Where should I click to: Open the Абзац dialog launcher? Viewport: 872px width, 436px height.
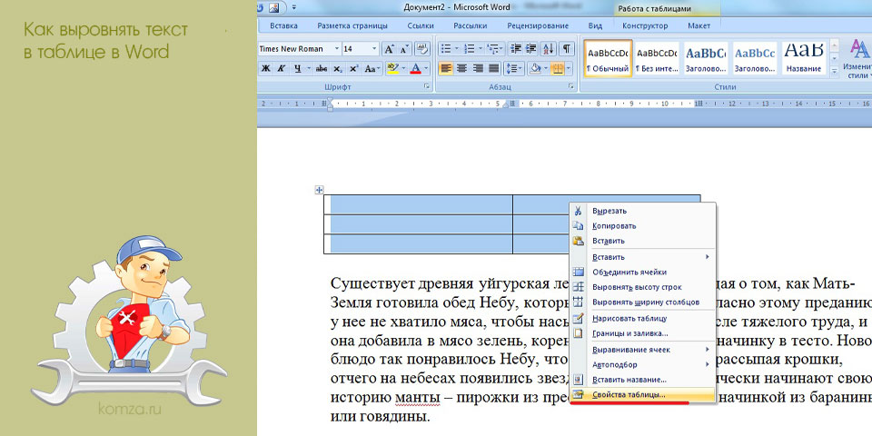pos(571,87)
